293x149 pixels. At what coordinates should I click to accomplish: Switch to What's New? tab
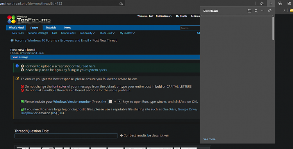16,28
